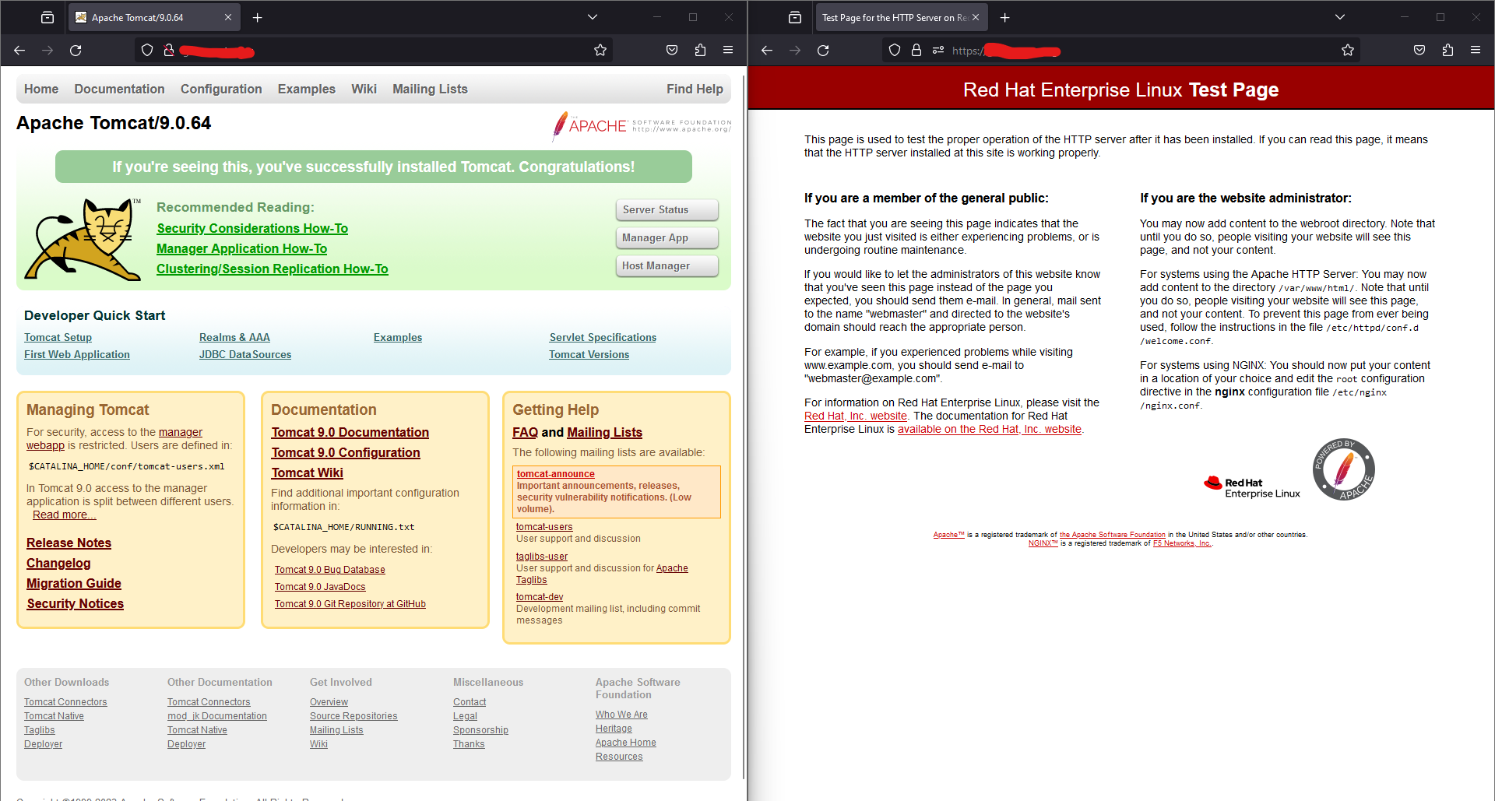Open the Security Considerations How-To link
This screenshot has height=801, width=1495.
pos(252,228)
